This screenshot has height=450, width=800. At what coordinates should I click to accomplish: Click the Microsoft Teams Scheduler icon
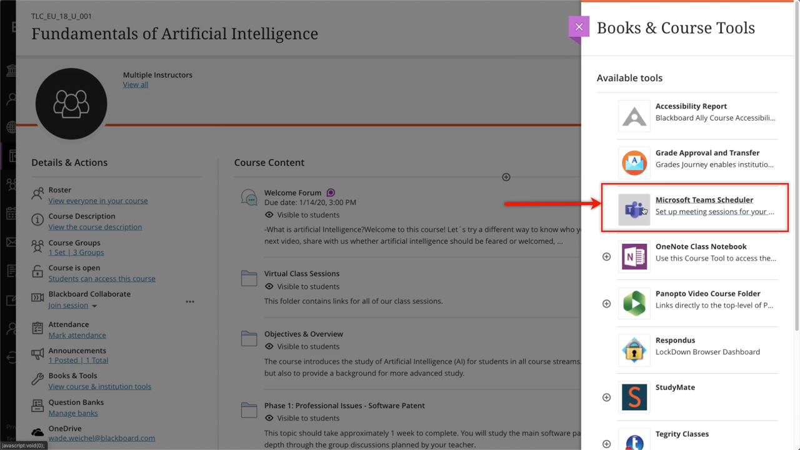click(634, 210)
